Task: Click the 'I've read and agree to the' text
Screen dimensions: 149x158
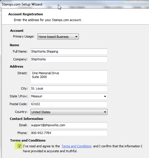Action: pyautogui.click(x=41, y=146)
